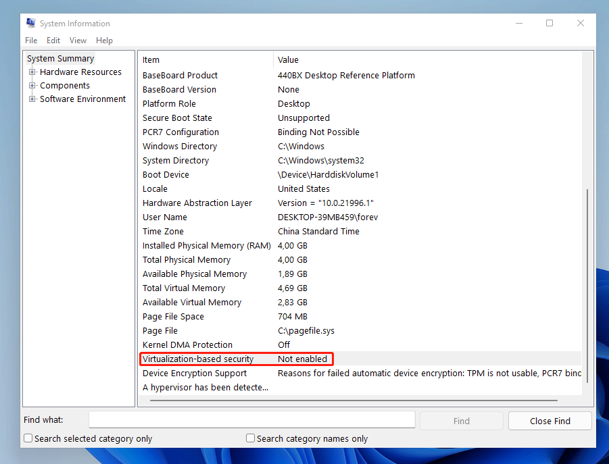
Task: Click the horizontal scrollbar in details pane
Action: [354, 400]
